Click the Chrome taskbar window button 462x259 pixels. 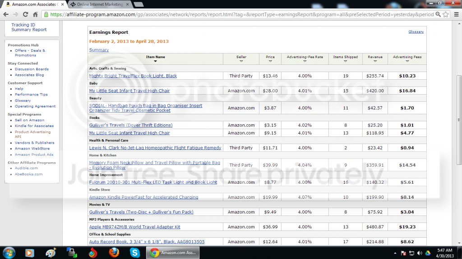pyautogui.click(x=173, y=253)
